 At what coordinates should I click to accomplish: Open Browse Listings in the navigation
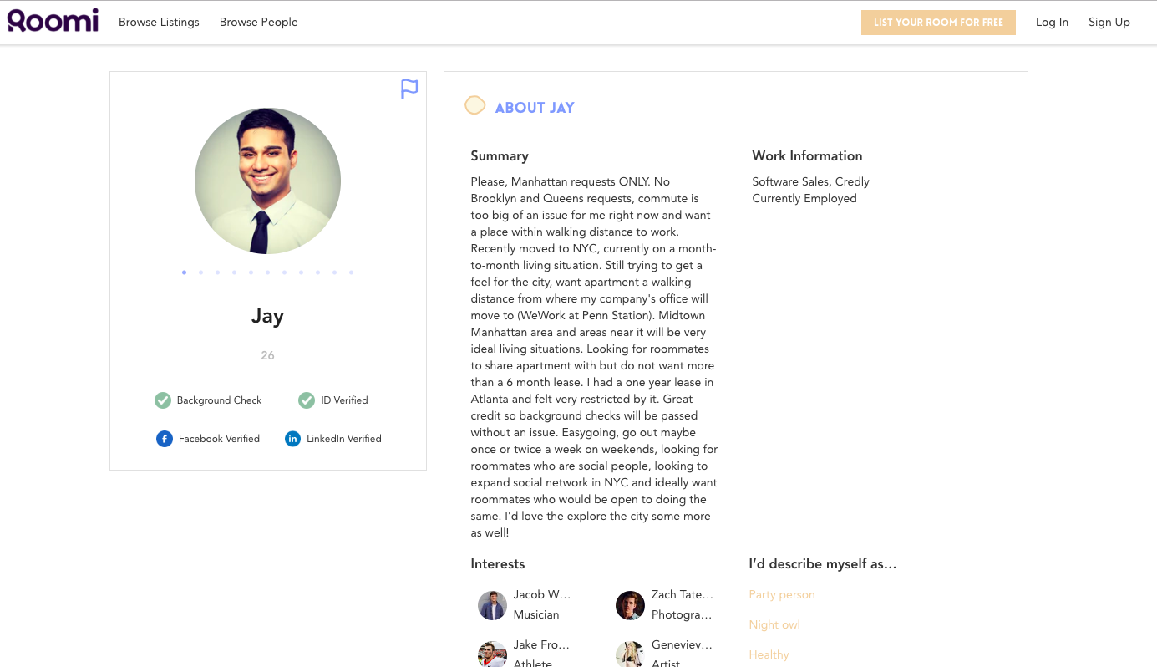pos(159,23)
